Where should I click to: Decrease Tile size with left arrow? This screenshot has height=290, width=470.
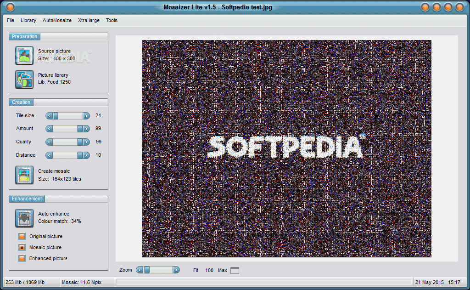point(49,115)
